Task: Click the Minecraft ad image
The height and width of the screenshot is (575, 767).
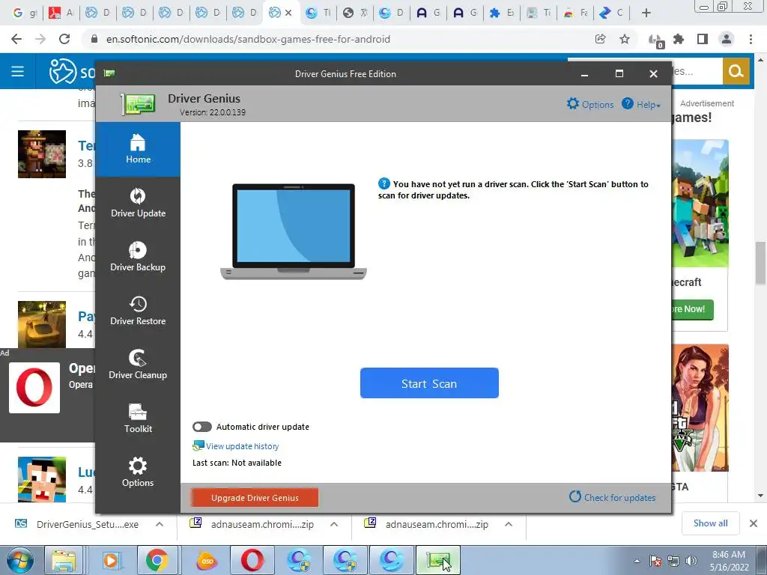Action: 700,204
